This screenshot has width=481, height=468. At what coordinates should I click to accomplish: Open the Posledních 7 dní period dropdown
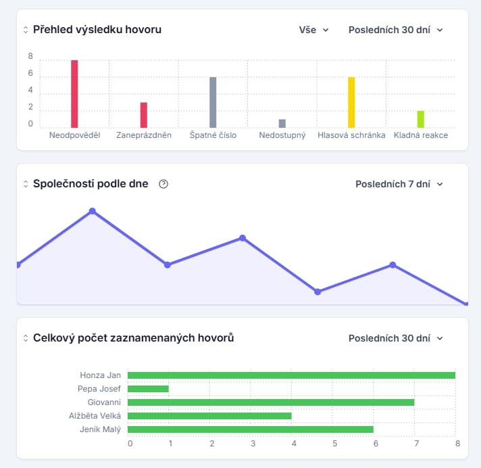(x=399, y=184)
